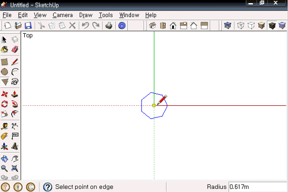Choose the Zoom magnifier tool

point(5,168)
